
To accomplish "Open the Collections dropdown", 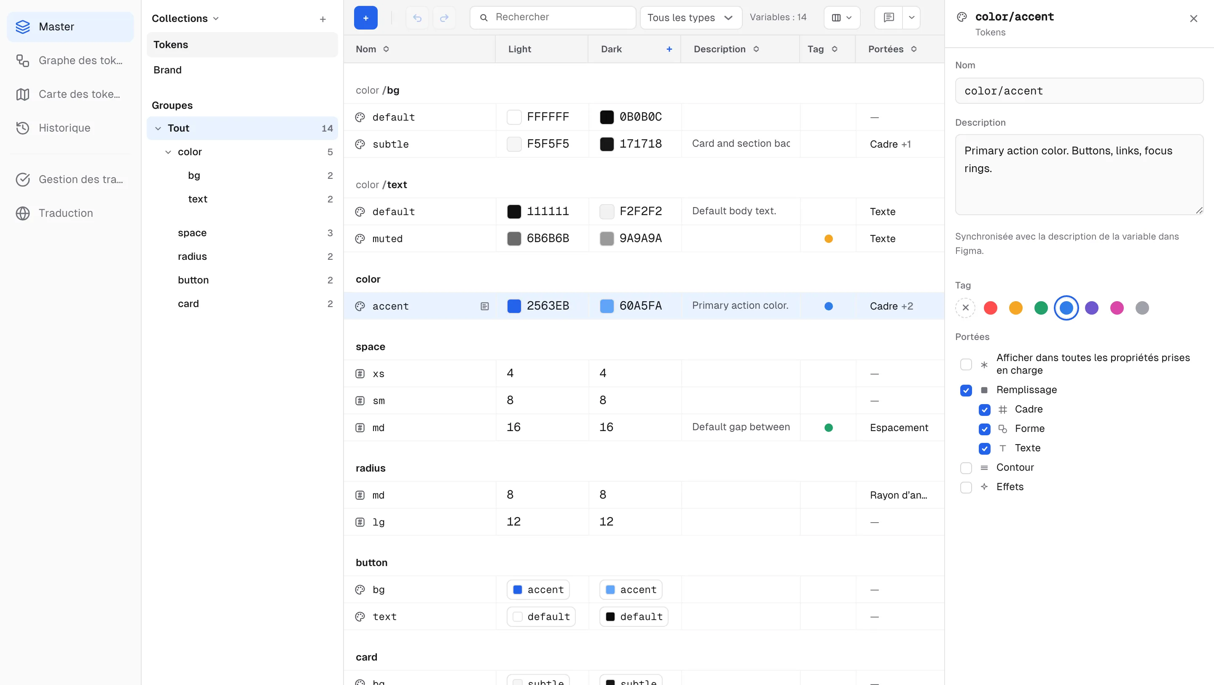I will pyautogui.click(x=185, y=19).
